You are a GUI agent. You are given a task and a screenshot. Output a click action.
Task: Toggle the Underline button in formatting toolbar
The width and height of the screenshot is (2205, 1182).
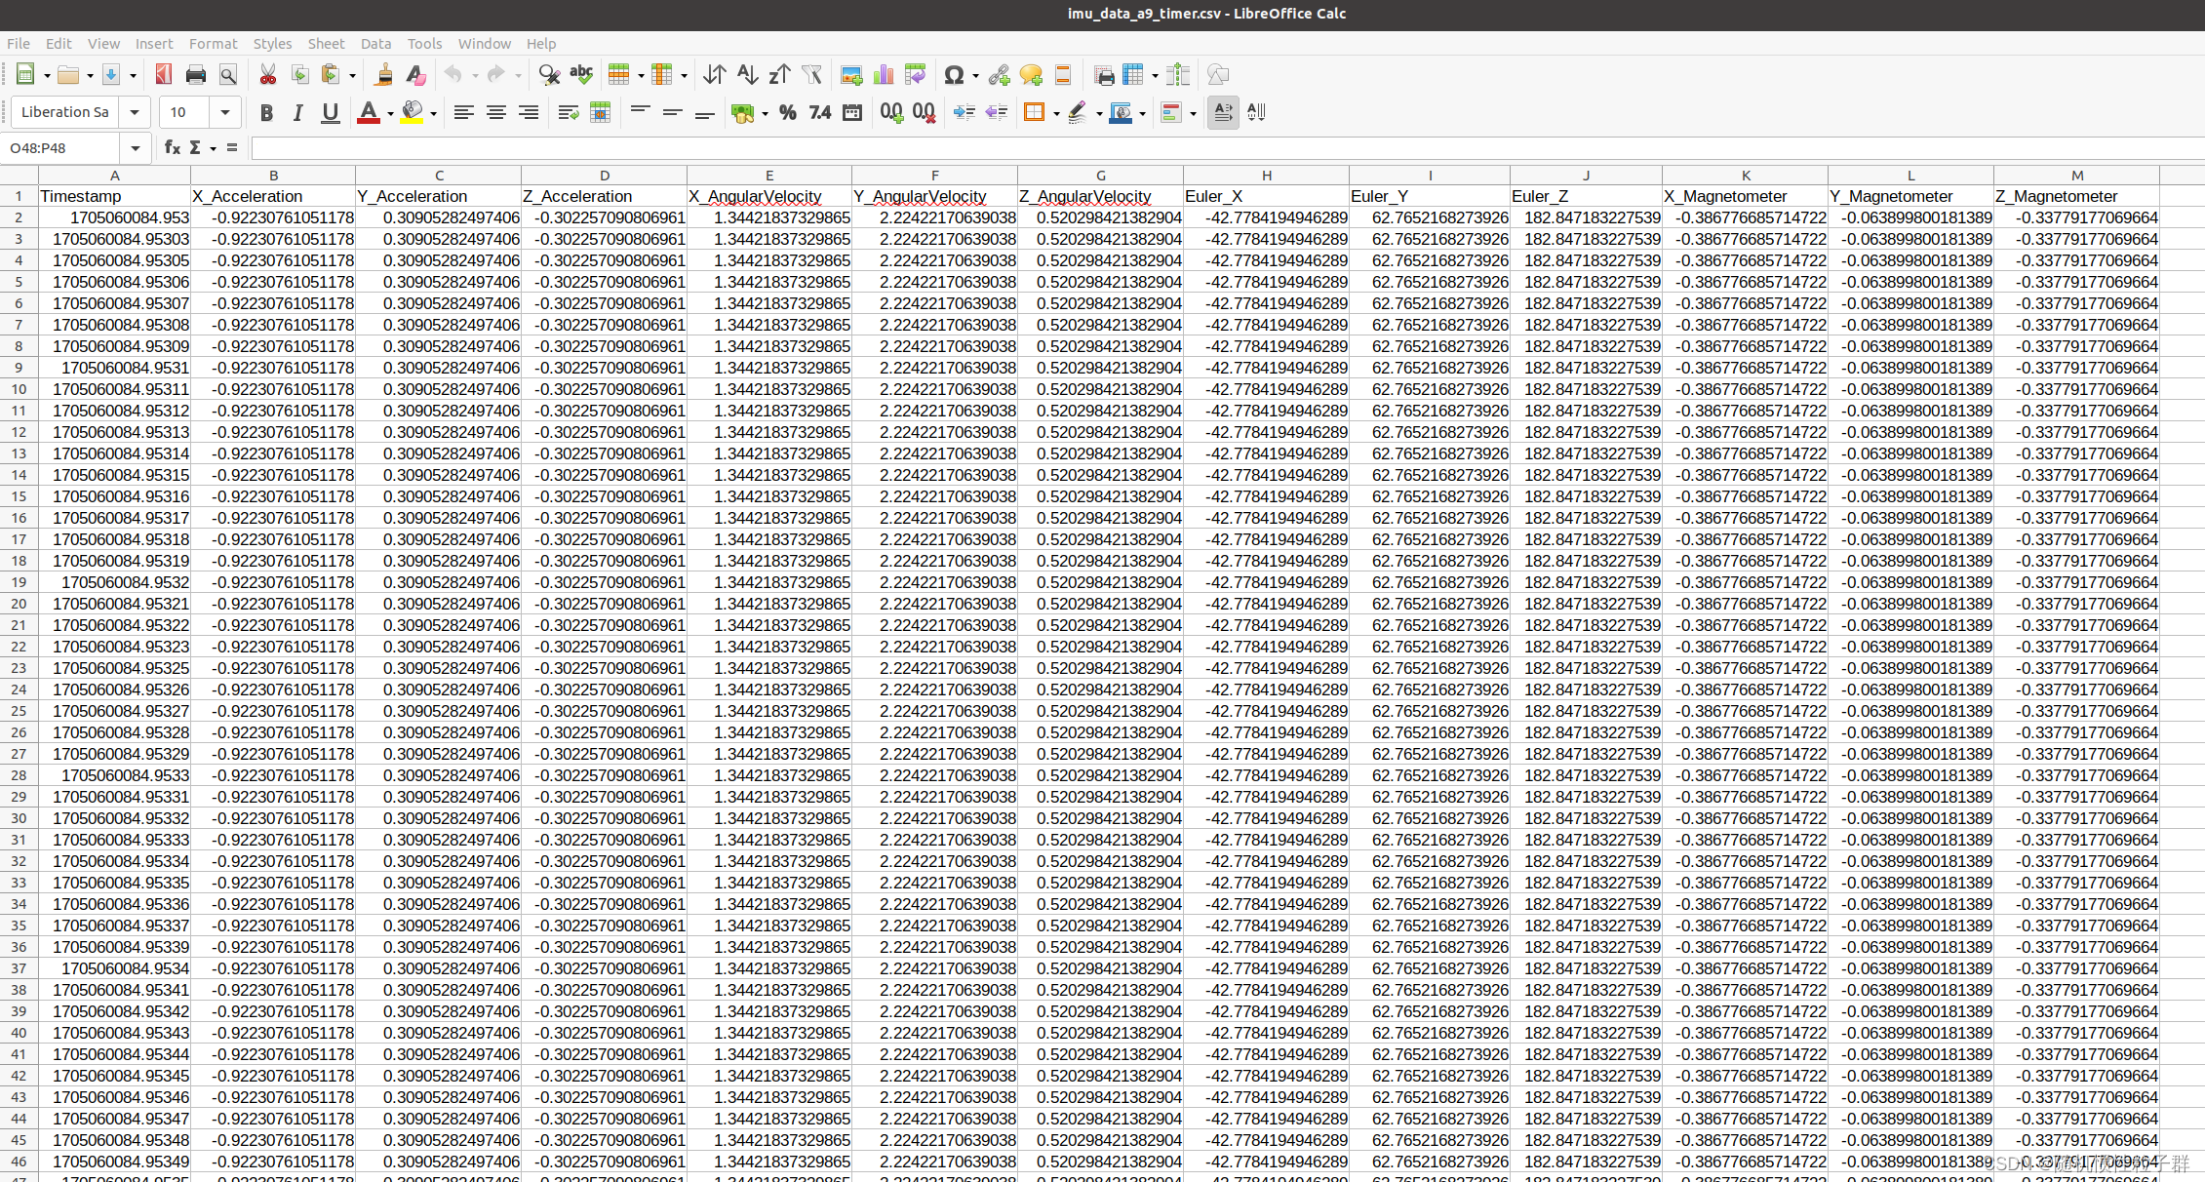coord(325,114)
